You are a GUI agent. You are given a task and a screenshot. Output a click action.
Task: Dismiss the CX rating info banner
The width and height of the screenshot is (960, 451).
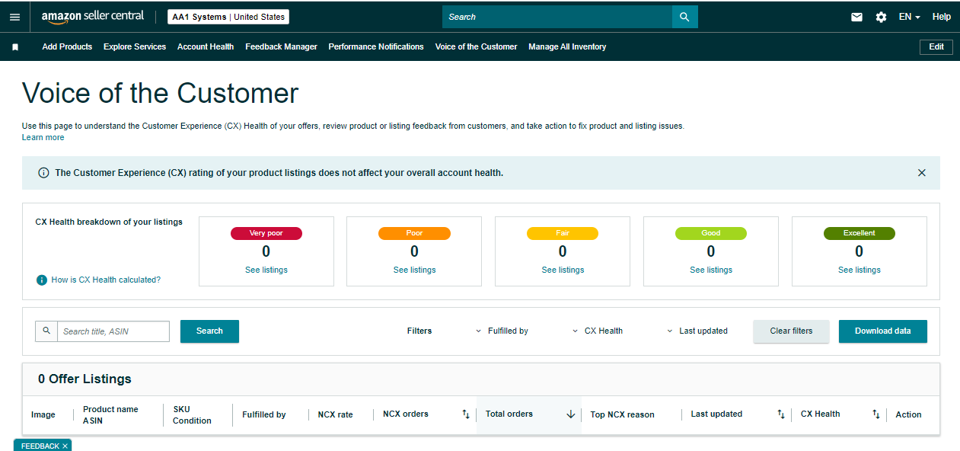coord(922,173)
